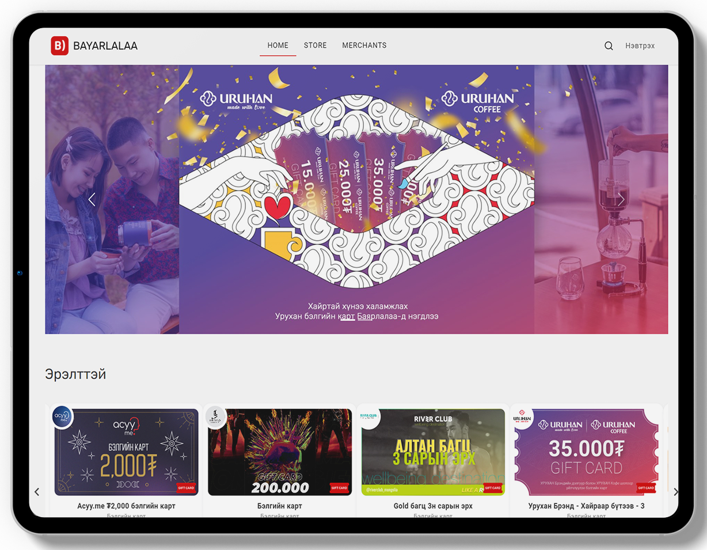707x550 pixels.
Task: Switch to the STORE tab
Action: pos(316,45)
